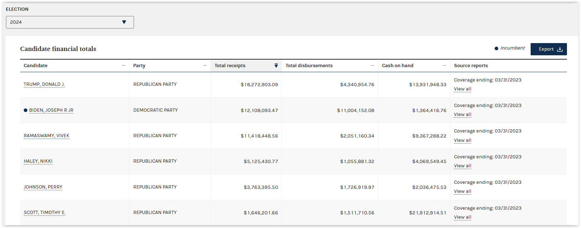Select Scott's total receipts $1,646,201.66

[261, 213]
